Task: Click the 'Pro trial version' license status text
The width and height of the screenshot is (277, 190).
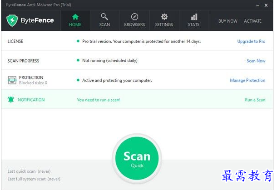Action: [142, 41]
